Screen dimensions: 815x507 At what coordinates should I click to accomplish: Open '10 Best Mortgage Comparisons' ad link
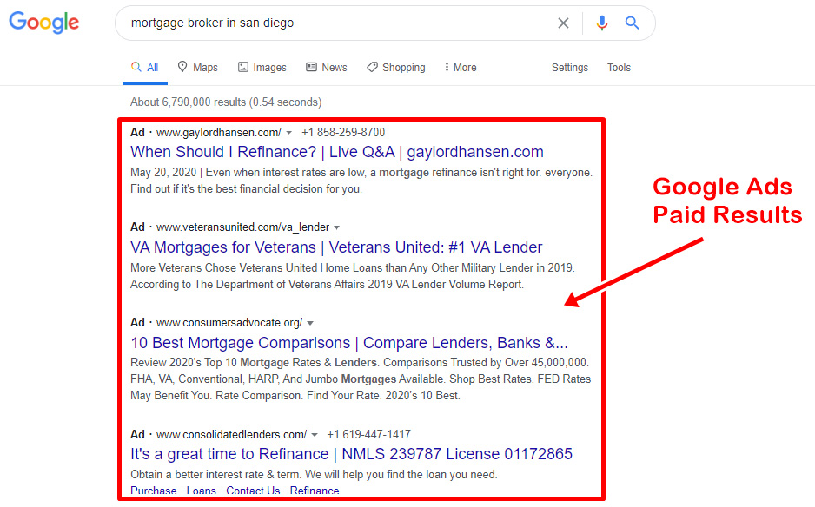(349, 343)
